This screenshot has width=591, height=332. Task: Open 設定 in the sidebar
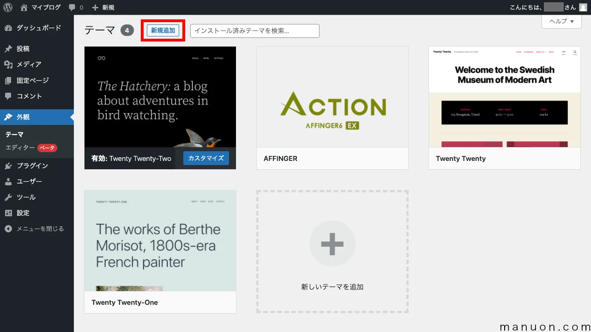(x=37, y=213)
